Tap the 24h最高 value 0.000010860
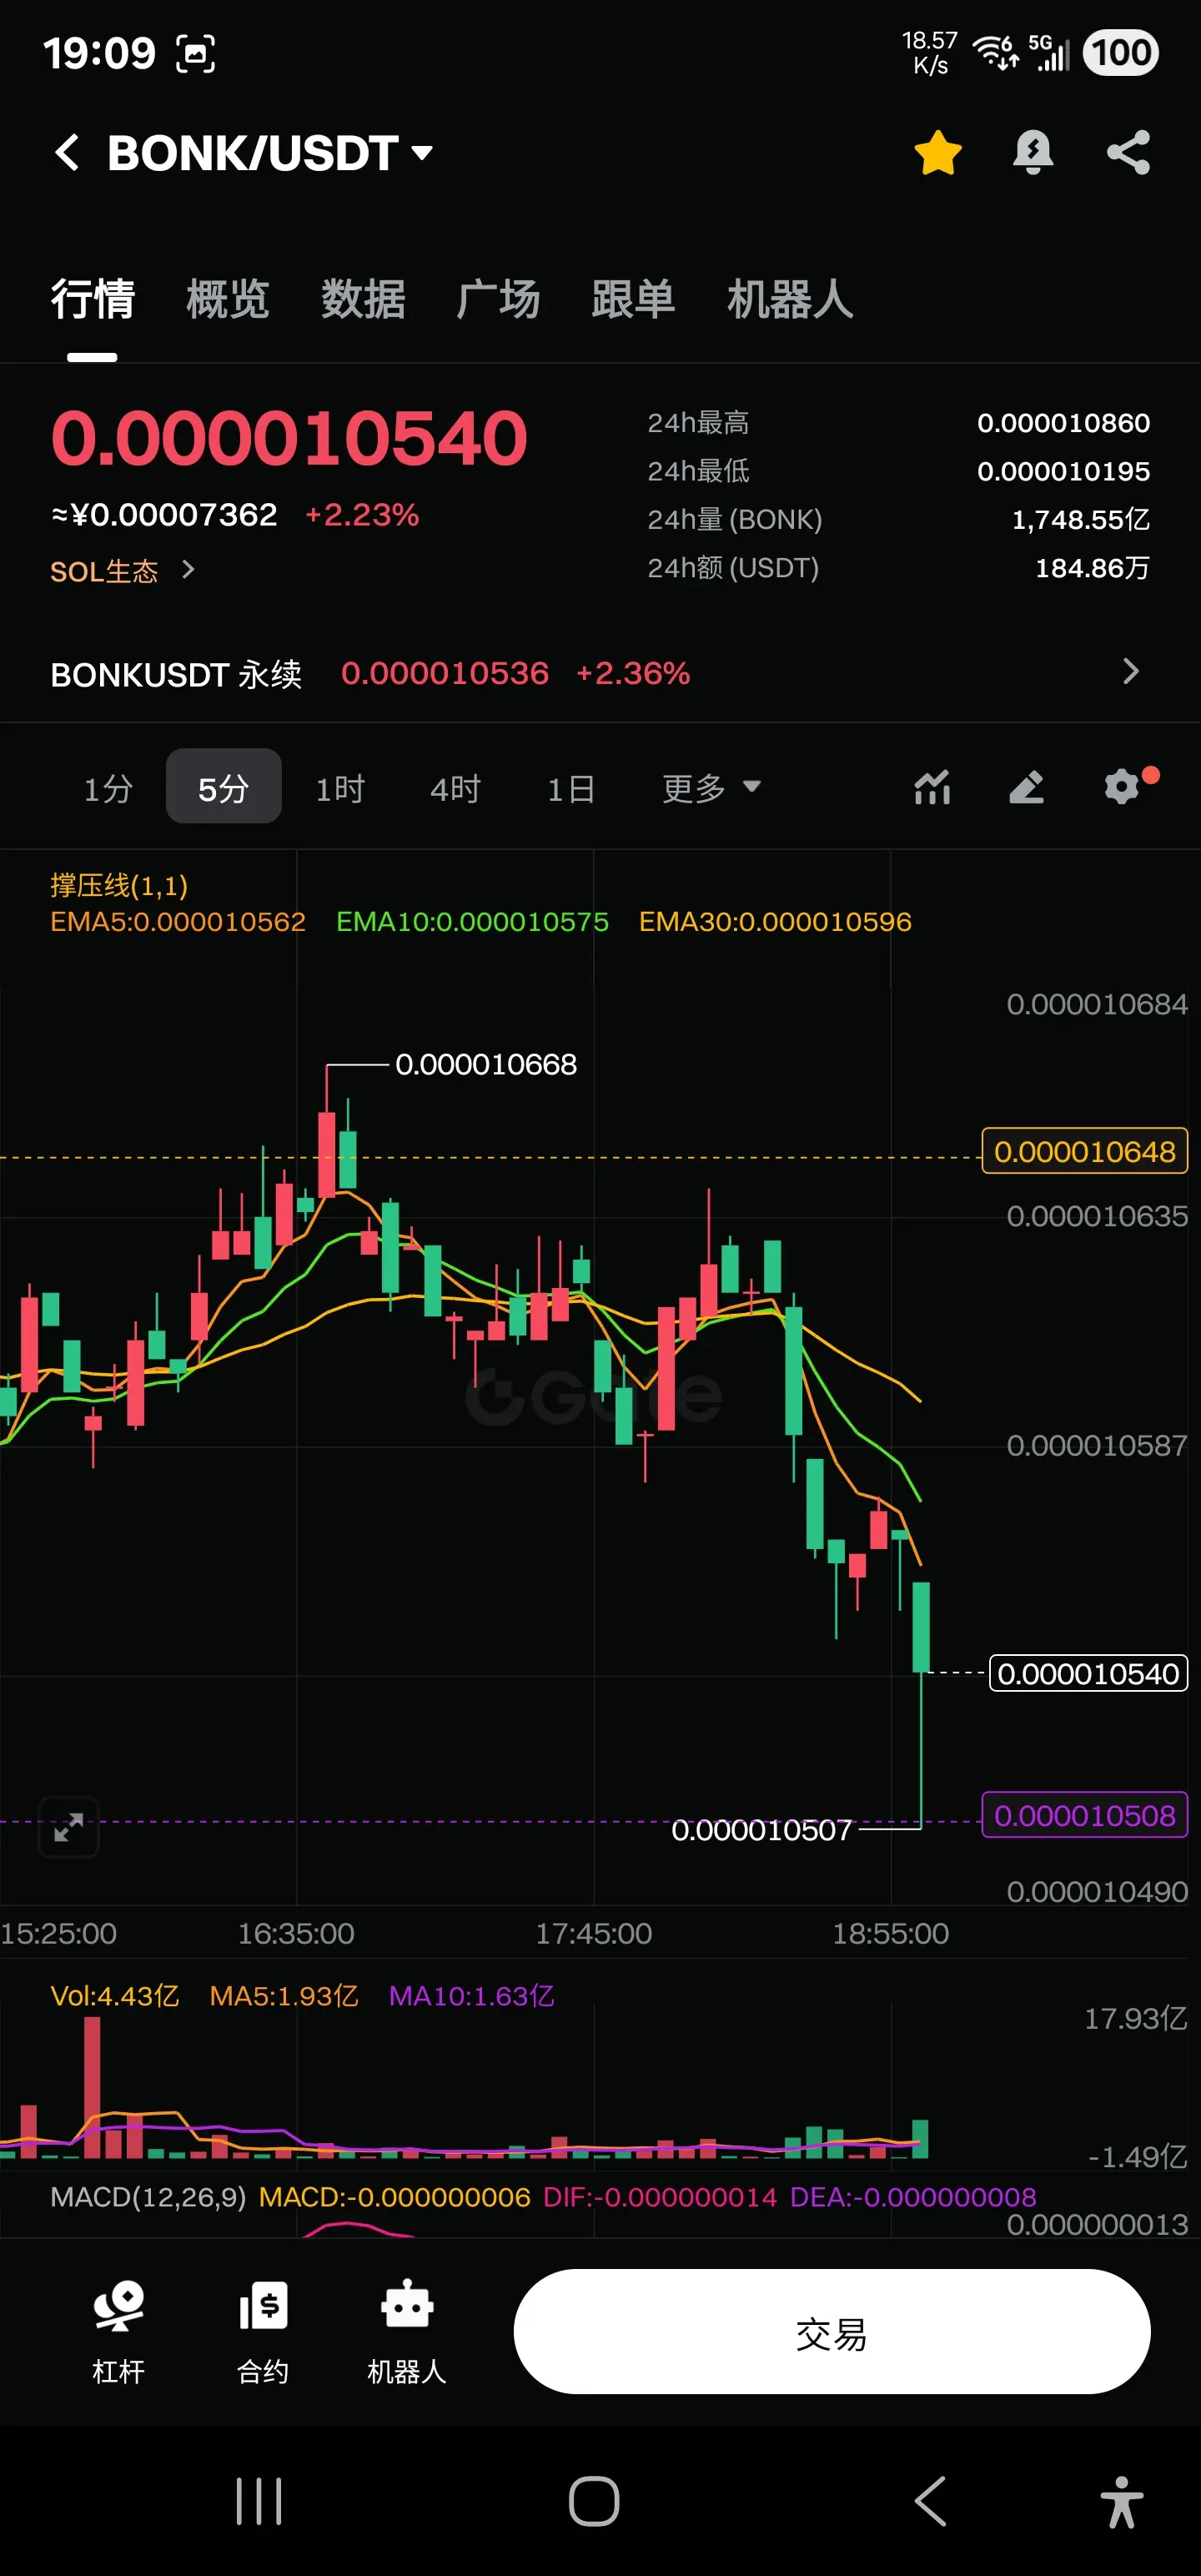The height and width of the screenshot is (2576, 1201). click(x=1063, y=423)
